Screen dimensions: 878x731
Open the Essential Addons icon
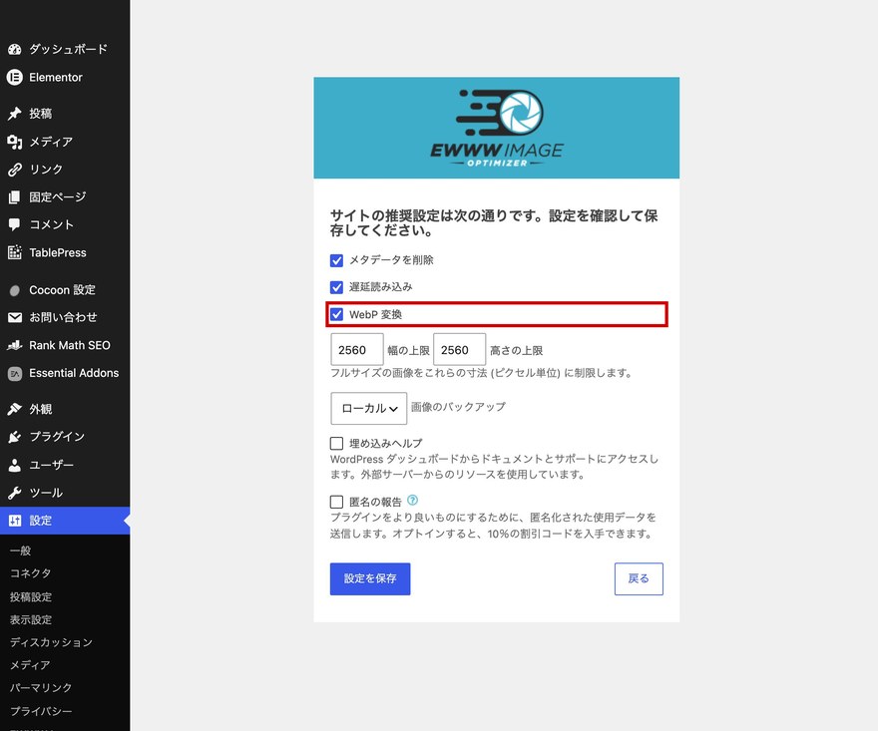point(15,373)
